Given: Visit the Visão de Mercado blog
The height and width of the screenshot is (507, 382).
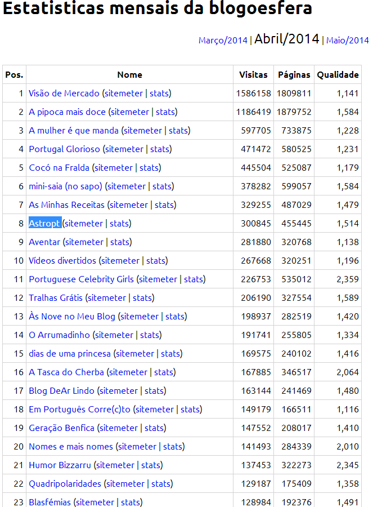Looking at the screenshot, I should (61, 93).
